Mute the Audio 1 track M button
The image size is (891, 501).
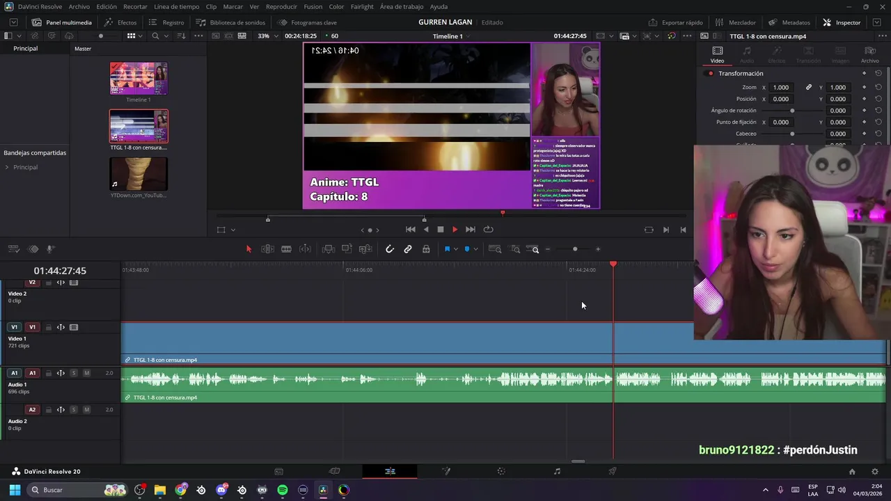(86, 373)
